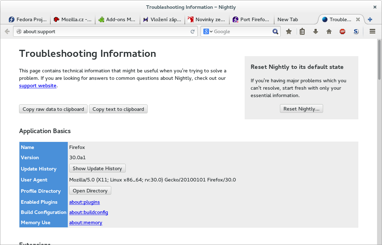
Task: Click the Reset Nightly to its default state heading
Action: pos(297,67)
